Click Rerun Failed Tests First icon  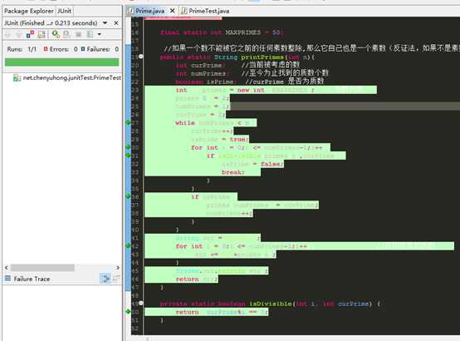coord(67,34)
